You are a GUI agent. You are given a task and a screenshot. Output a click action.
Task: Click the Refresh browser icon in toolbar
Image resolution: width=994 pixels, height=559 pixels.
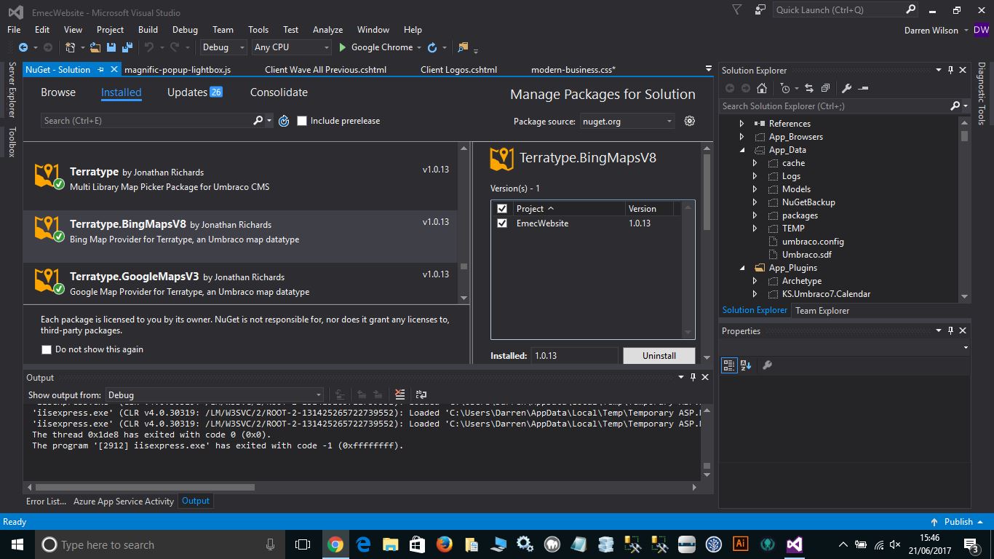(x=432, y=47)
